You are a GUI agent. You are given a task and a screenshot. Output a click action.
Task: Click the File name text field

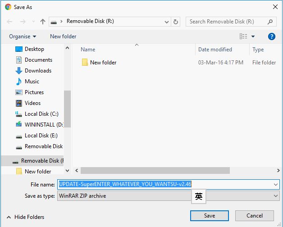coord(165,184)
